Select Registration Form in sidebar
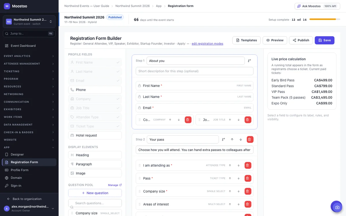 [x=29, y=162]
